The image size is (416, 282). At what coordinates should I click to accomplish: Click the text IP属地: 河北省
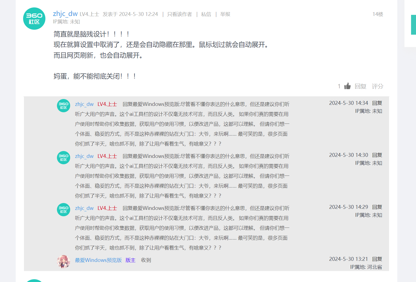(366, 267)
